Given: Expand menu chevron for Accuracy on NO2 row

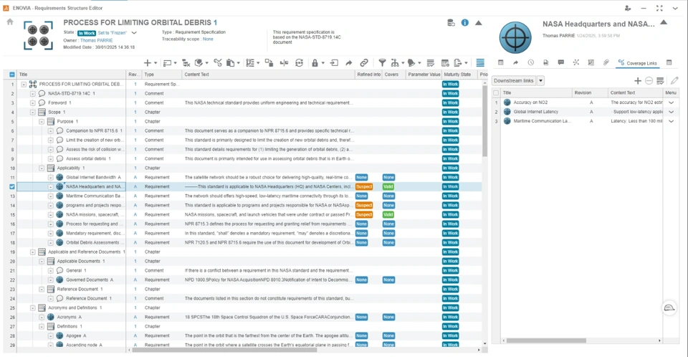Looking at the screenshot, I should tap(671, 103).
